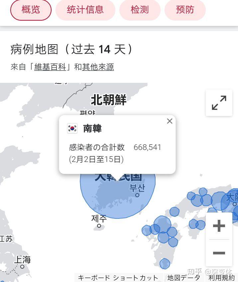Click the (2月2日至15日) date range

[96, 159]
